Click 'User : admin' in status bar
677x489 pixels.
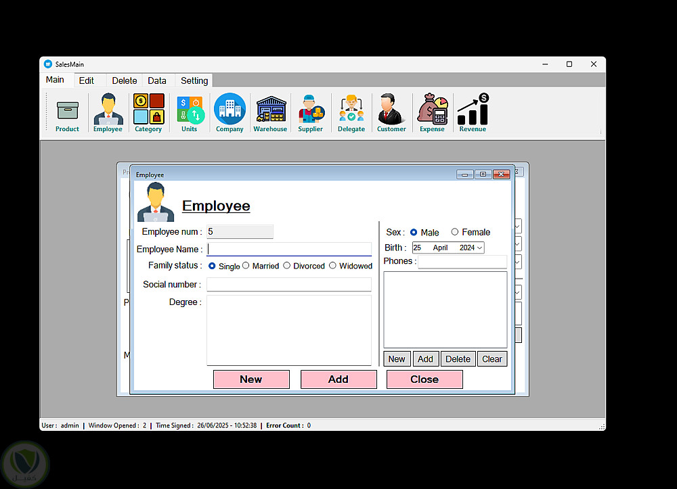(60, 425)
